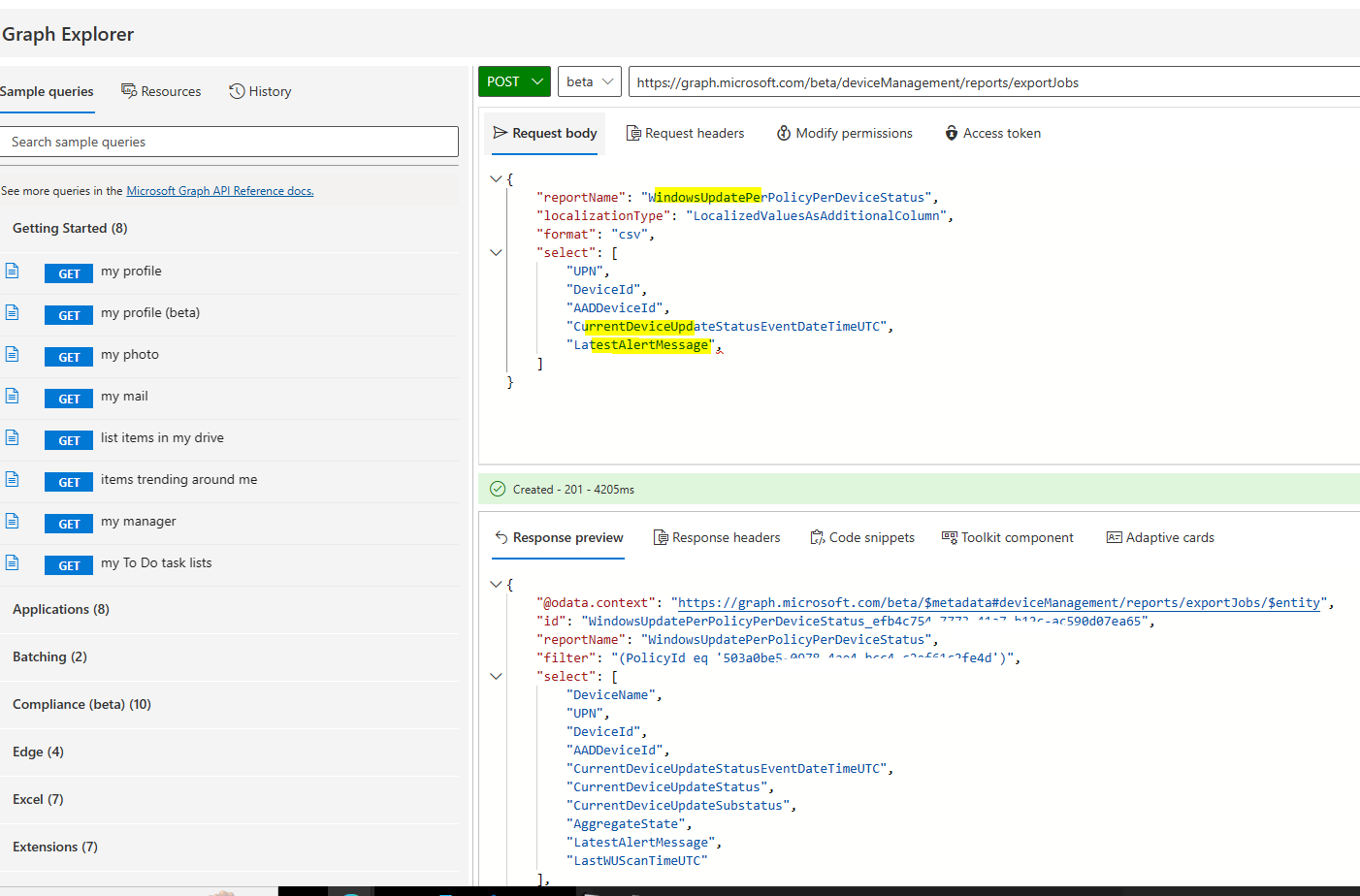Expand the Applications (8) category
1360x896 pixels.
click(229, 609)
